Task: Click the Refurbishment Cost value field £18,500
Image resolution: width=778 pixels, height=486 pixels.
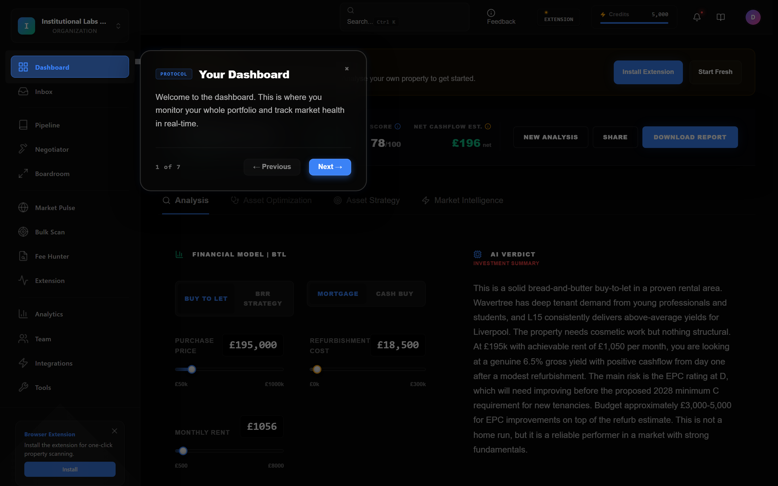Action: pos(398,345)
